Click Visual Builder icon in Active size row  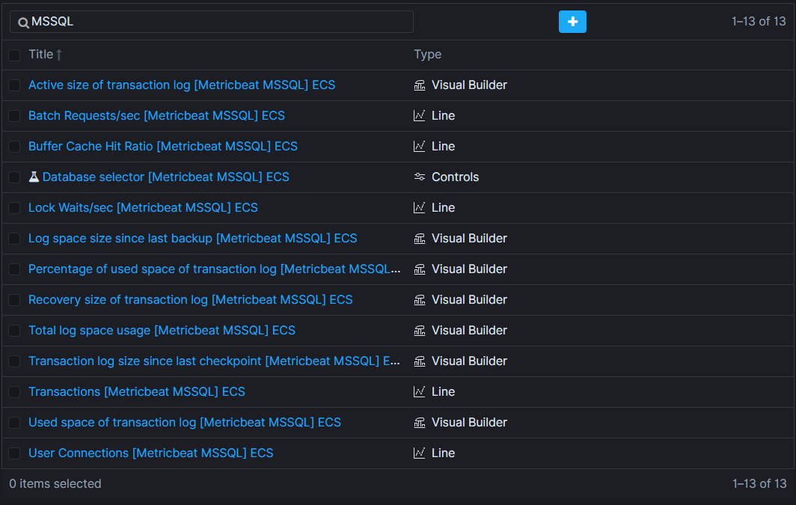tap(419, 85)
